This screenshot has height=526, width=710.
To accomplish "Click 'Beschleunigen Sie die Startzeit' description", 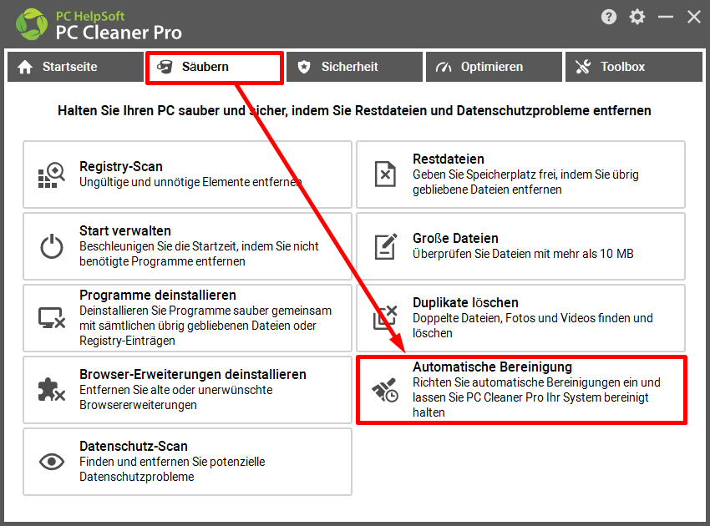I will point(199,254).
